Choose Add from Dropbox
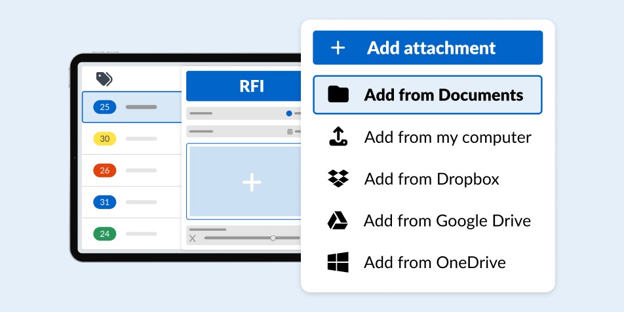Image resolution: width=624 pixels, height=312 pixels. (x=431, y=179)
